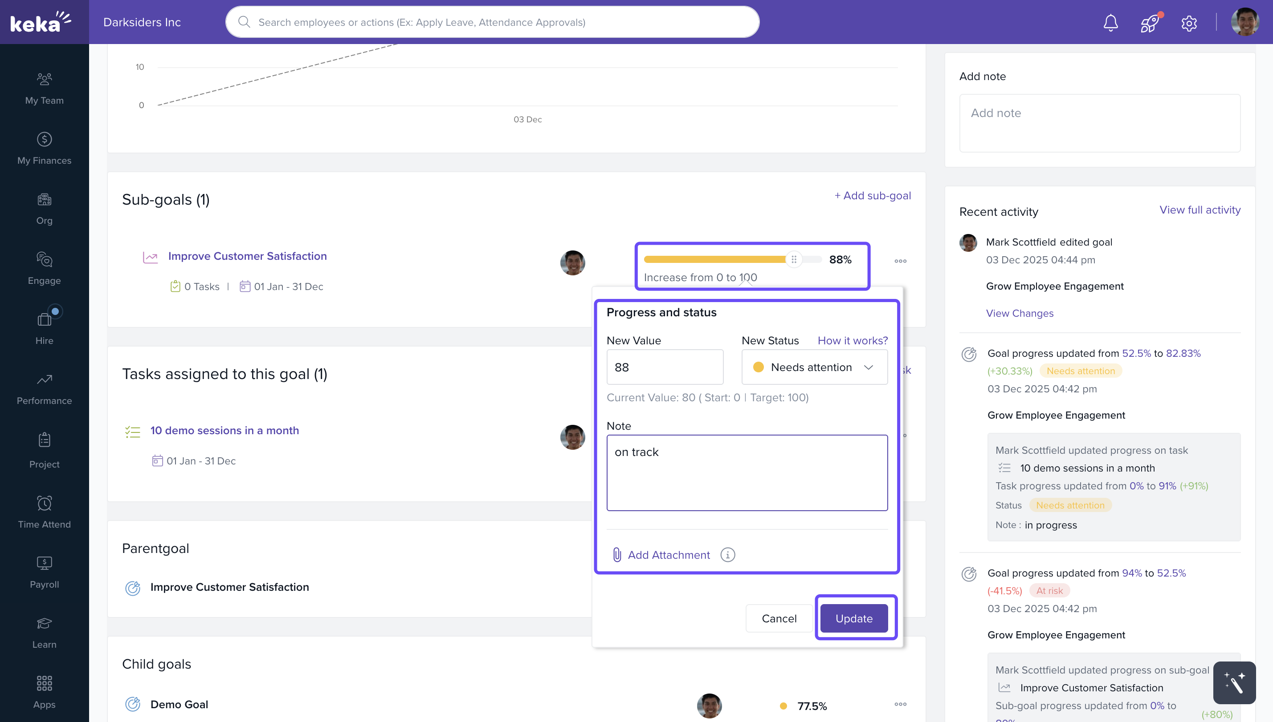
Task: Open sub-goal three-dots options menu
Action: coord(900,261)
